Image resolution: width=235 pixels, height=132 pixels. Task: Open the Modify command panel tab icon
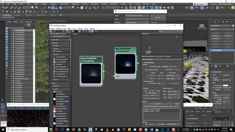pos(215,22)
